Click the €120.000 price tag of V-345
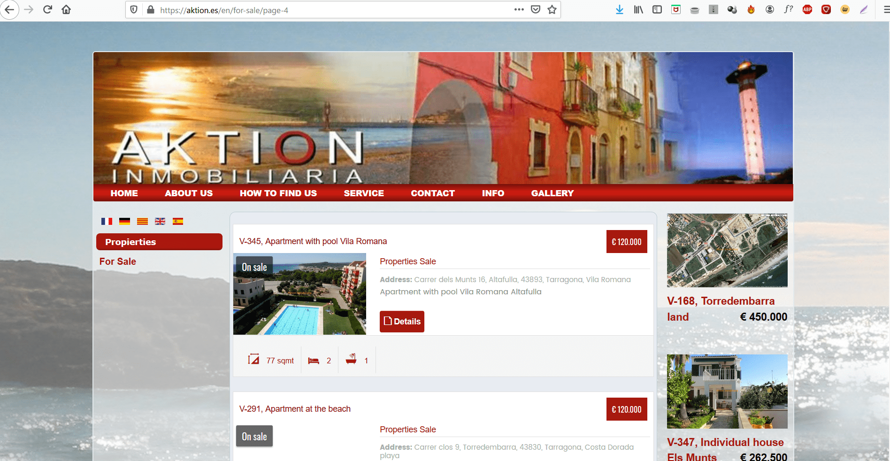The image size is (890, 461). tap(627, 242)
